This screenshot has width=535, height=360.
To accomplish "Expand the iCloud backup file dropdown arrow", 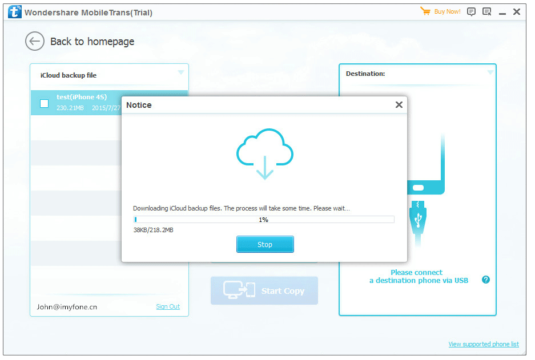I will [x=181, y=72].
